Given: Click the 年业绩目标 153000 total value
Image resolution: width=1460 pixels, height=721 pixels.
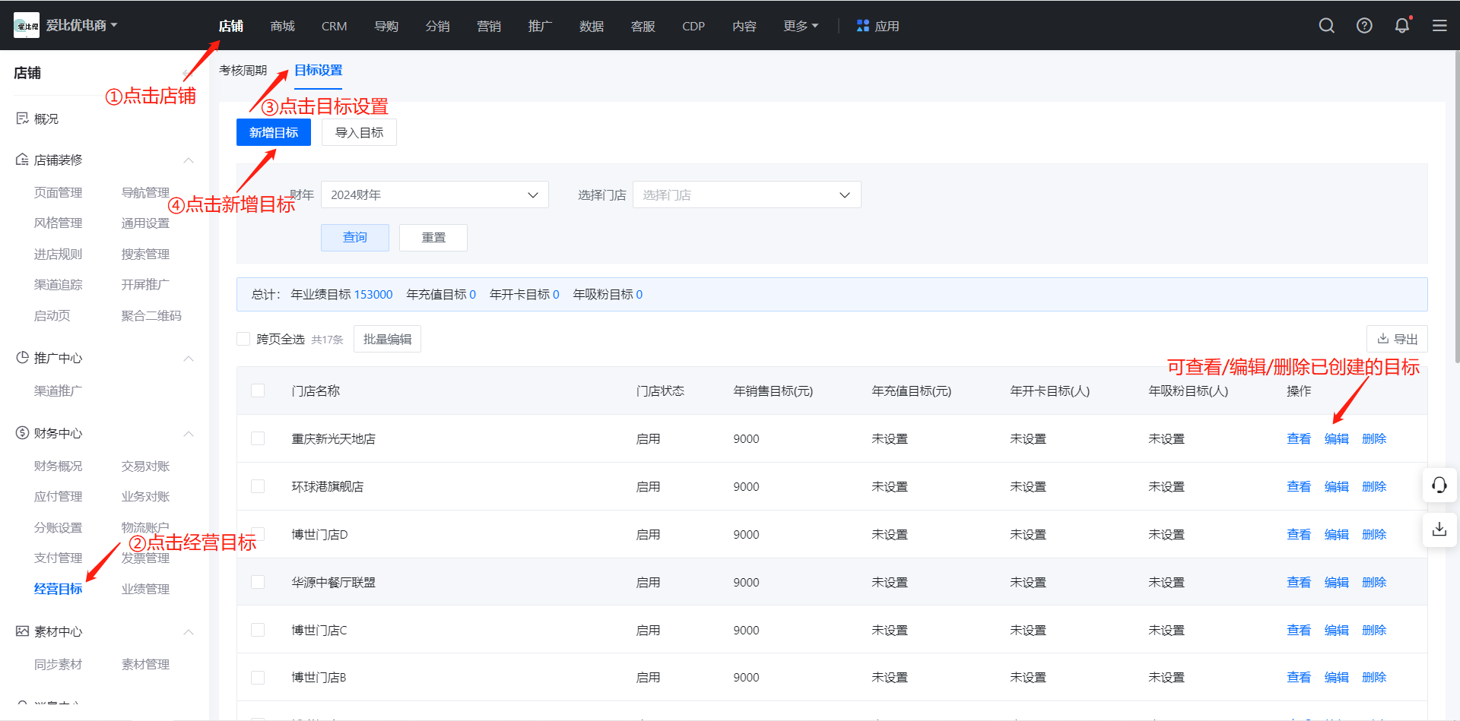Looking at the screenshot, I should [x=373, y=294].
